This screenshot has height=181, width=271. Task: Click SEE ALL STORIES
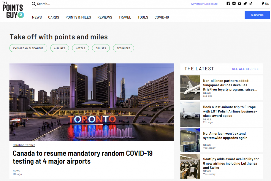[x=245, y=69]
